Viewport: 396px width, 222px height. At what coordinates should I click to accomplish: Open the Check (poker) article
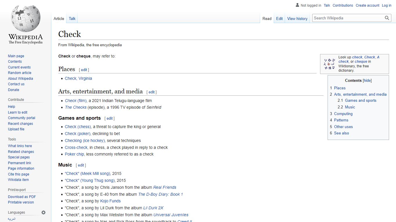pos(78,134)
